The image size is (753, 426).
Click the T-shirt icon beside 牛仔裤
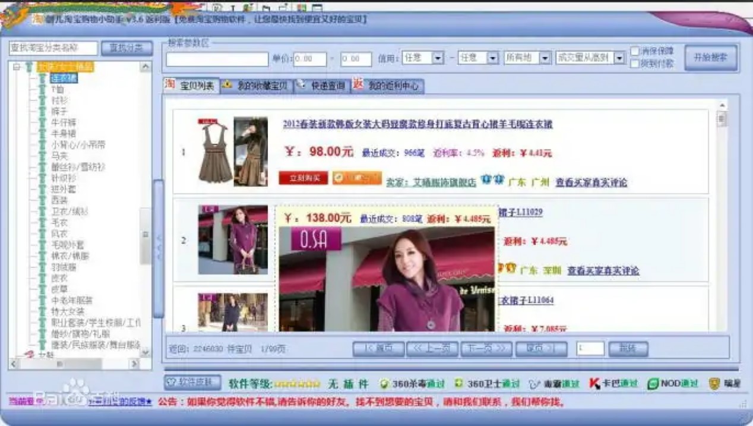[42, 122]
